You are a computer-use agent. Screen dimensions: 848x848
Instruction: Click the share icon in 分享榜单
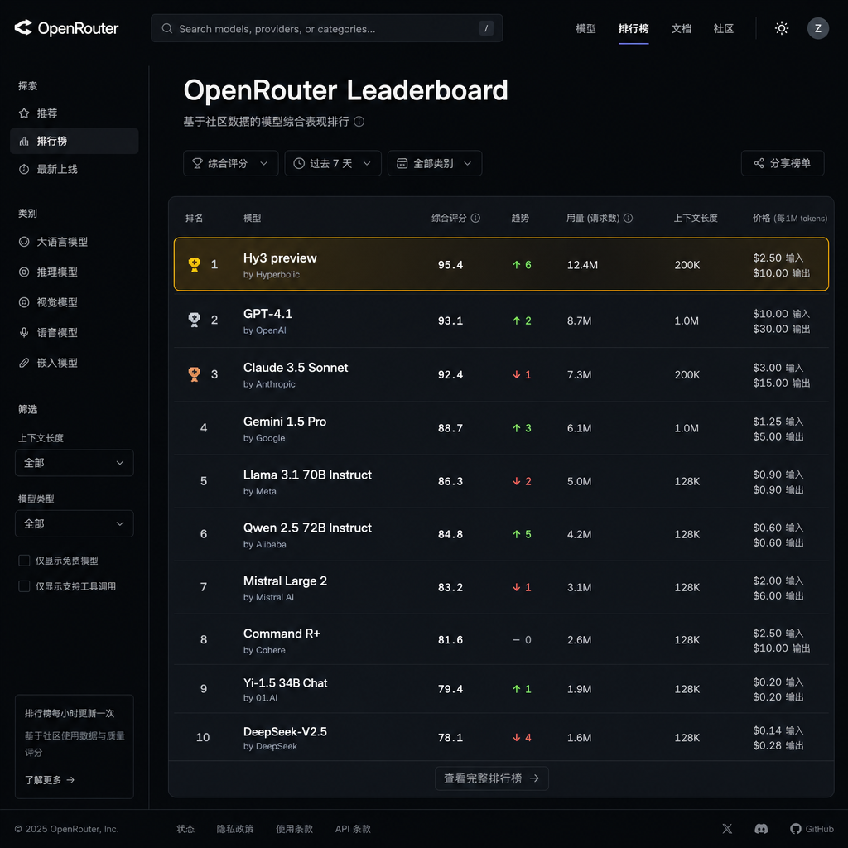759,163
